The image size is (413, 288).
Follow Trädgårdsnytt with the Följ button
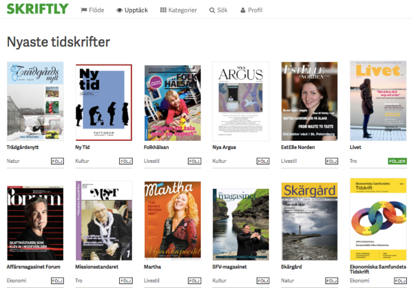point(56,161)
